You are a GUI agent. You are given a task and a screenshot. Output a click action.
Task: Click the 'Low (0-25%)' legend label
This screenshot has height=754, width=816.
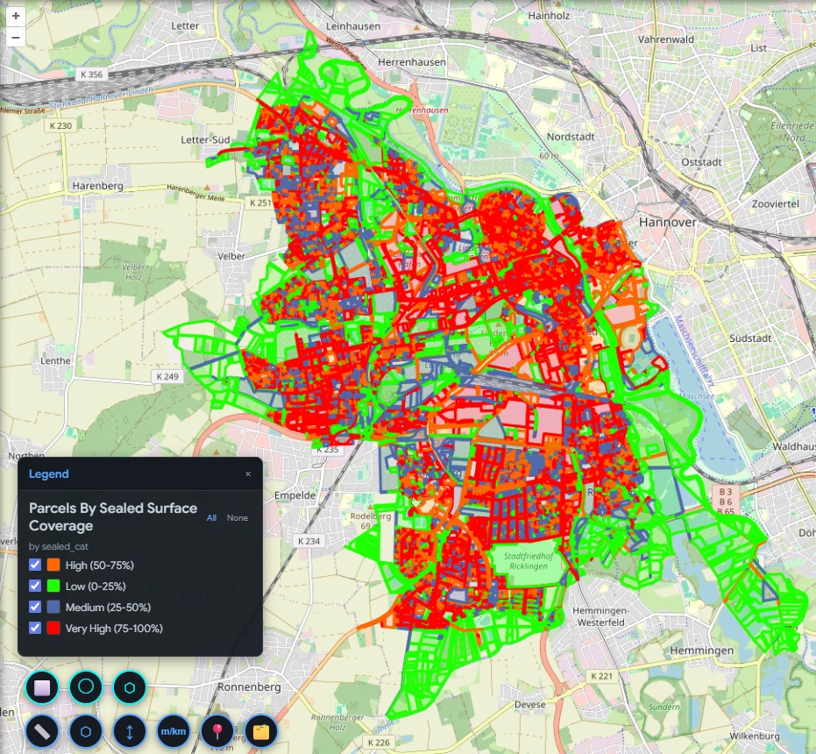(96, 586)
